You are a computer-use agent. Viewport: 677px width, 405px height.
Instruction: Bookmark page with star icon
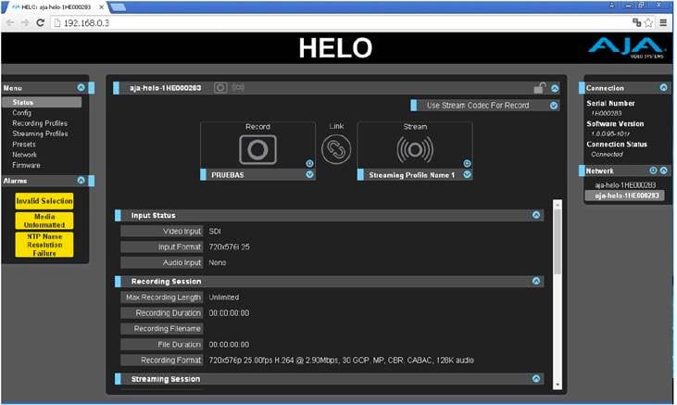648,22
